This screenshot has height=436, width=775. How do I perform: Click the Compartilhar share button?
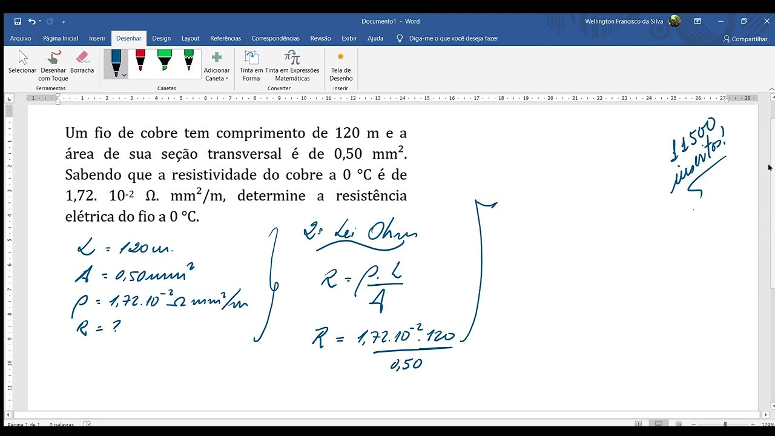click(x=745, y=39)
